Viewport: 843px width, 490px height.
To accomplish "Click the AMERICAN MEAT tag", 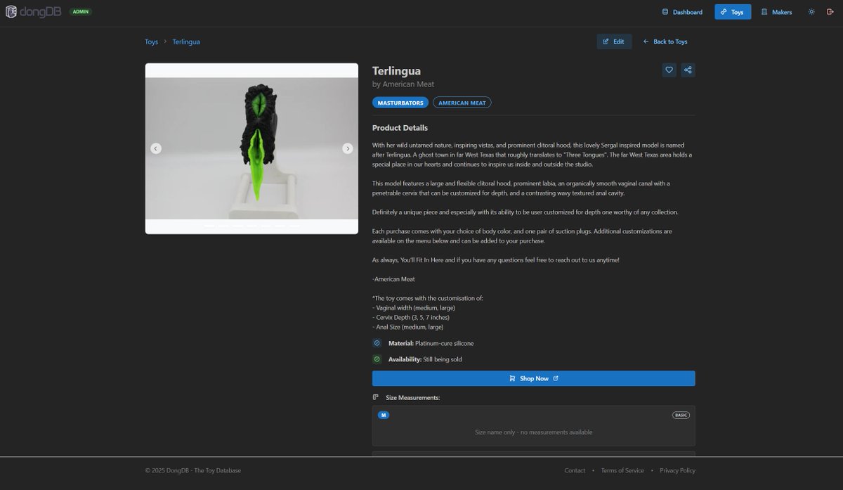I will (x=462, y=102).
